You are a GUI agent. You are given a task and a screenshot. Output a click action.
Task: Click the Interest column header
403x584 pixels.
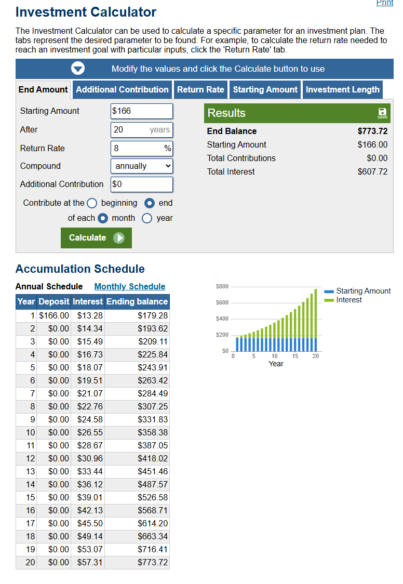88,302
